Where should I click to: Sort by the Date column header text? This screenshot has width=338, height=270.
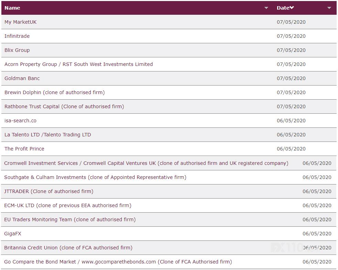pyautogui.click(x=283, y=8)
